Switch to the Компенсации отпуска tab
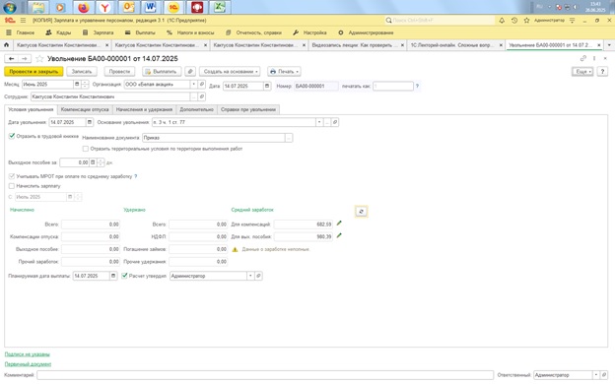Screen dimensions: 615x384 [x=85, y=109]
